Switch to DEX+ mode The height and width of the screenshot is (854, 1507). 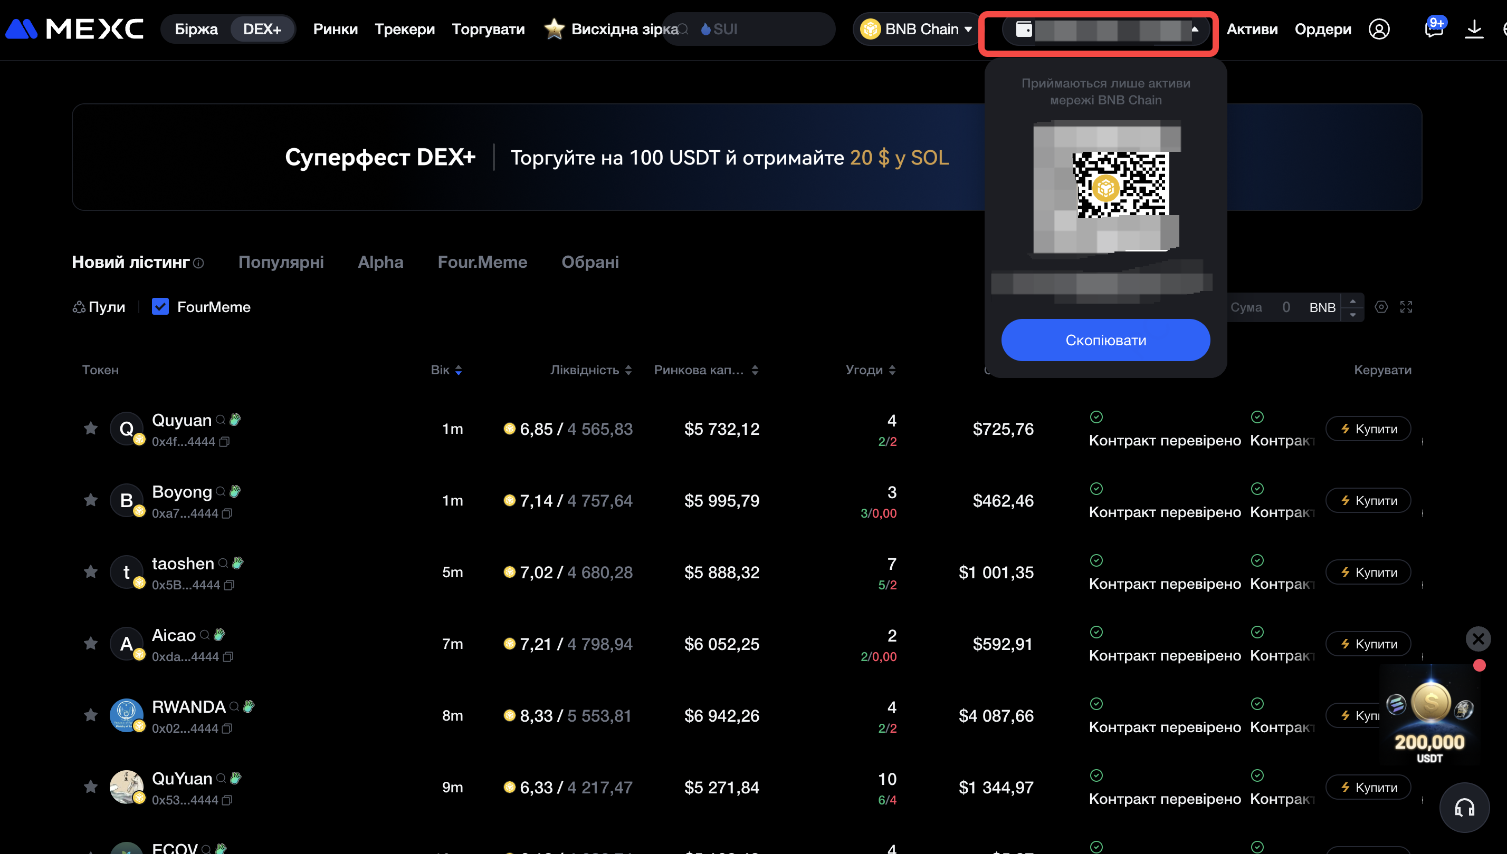[x=262, y=29]
